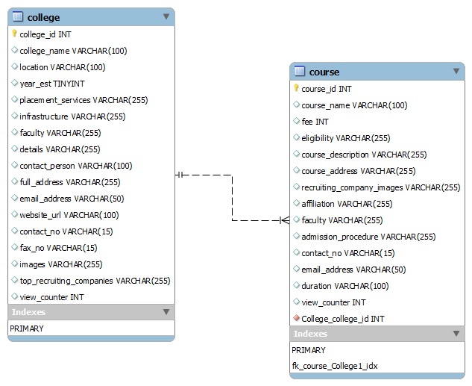Select the faculty VARCHAR(255) column in course
The height and width of the screenshot is (386, 472).
[x=342, y=220]
